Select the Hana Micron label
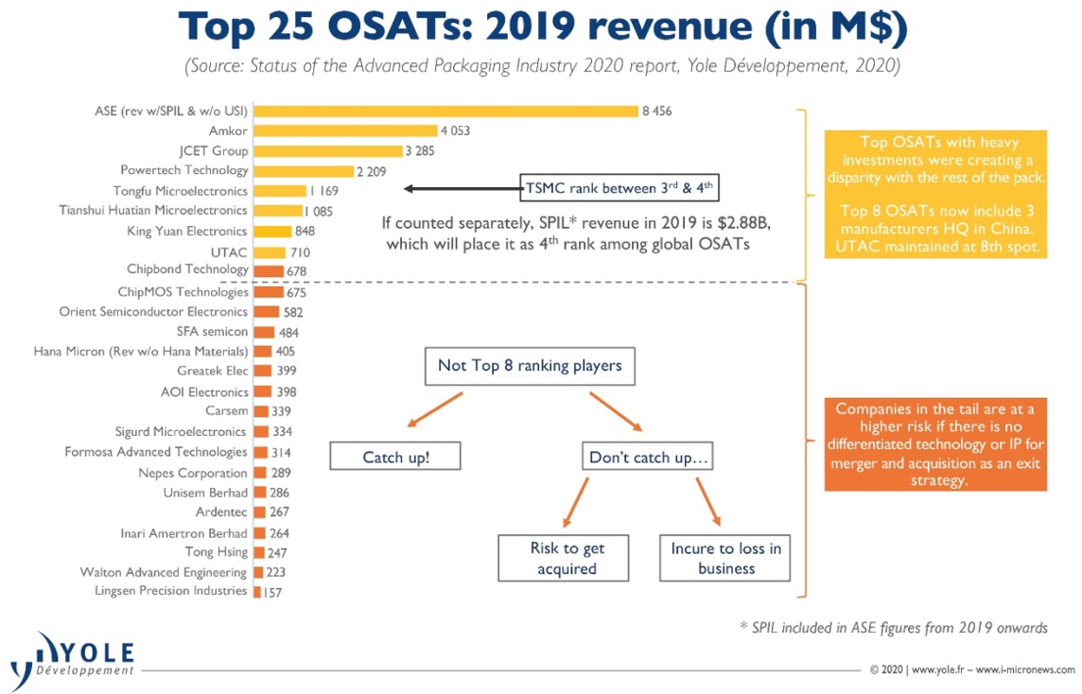This screenshot has width=1082, height=694. (141, 352)
